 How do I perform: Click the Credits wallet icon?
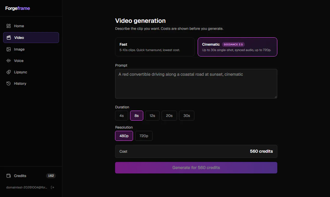pos(9,176)
